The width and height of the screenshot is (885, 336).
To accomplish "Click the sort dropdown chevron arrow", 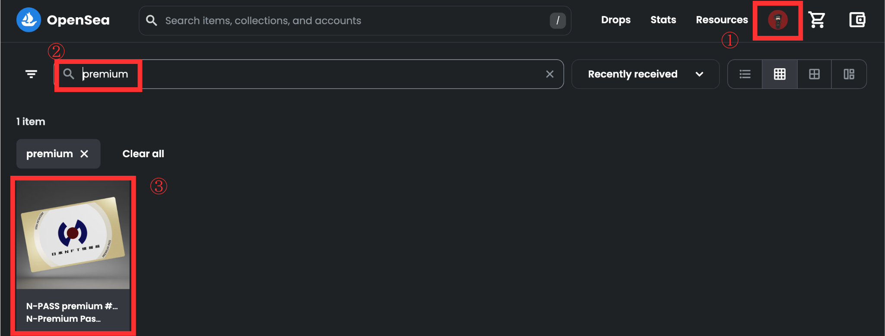I will [699, 74].
